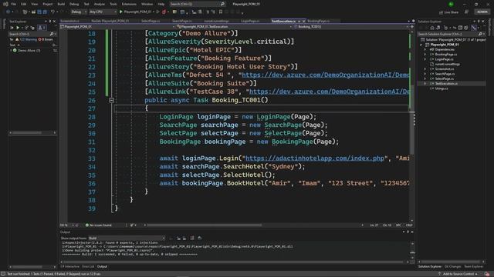Click the Save All toolbar icon
494x277 pixels.
pyautogui.click(x=45, y=12)
